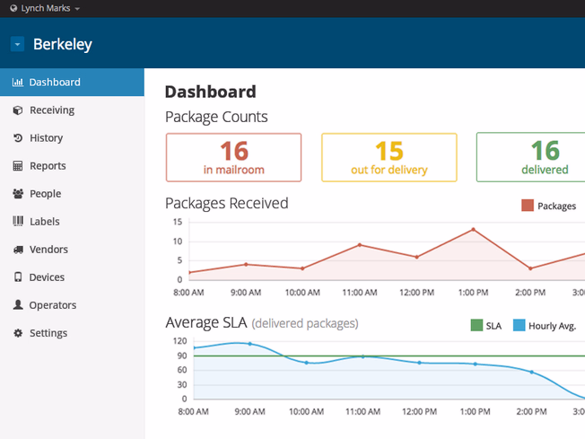Click the Packages Received heading

227,204
